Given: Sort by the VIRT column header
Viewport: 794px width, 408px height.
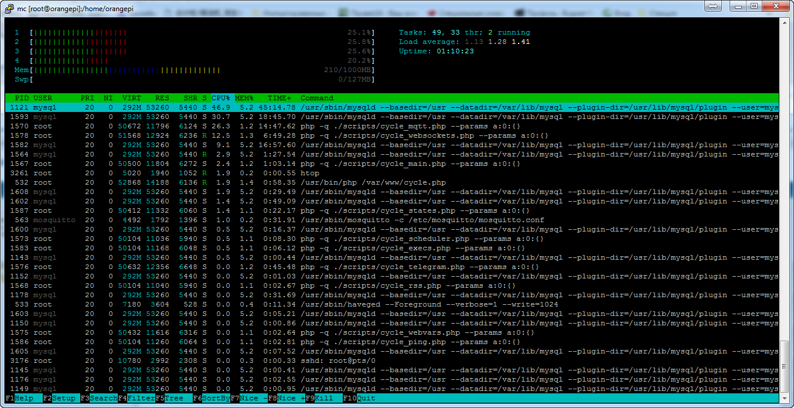Looking at the screenshot, I should (132, 98).
